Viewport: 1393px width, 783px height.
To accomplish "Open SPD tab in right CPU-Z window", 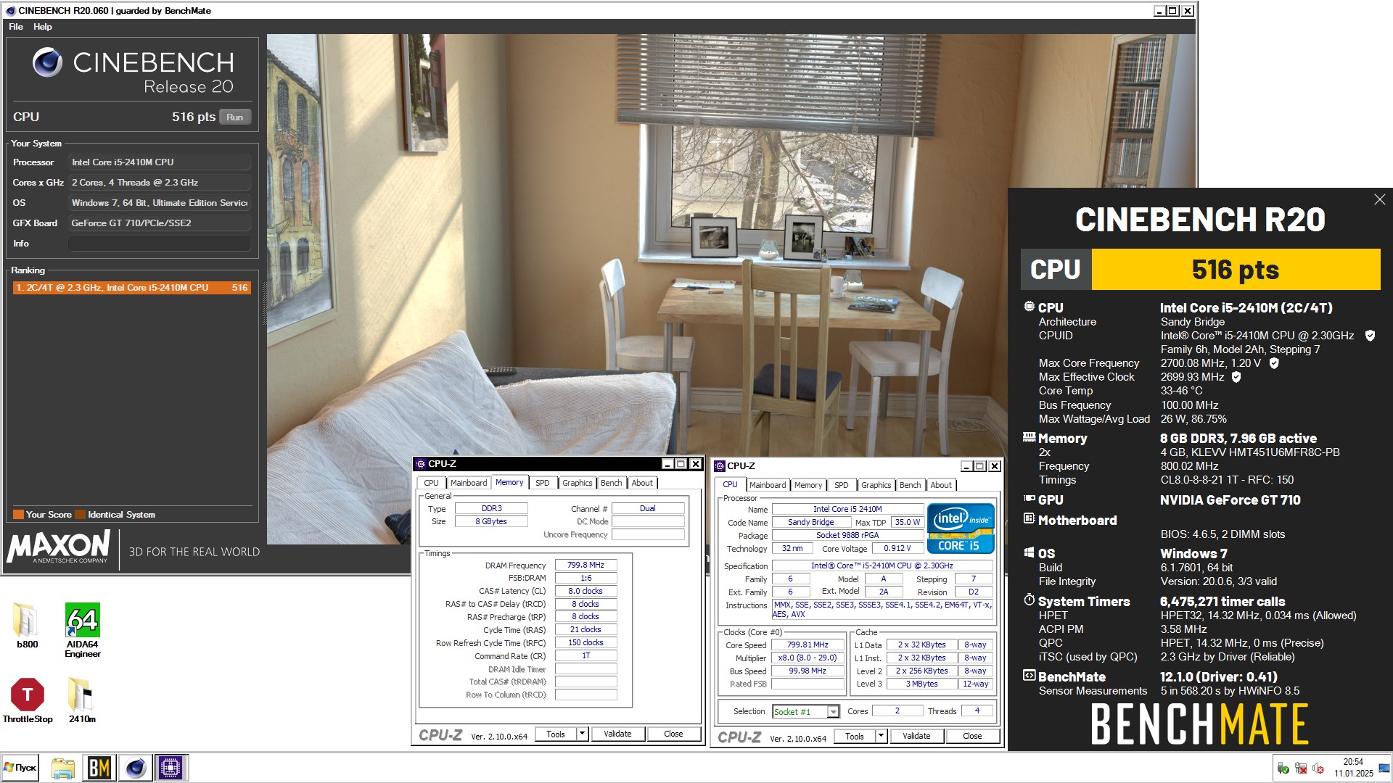I will pos(842,485).
